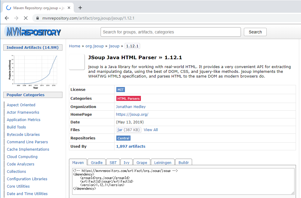Open the Buildr tab
The image size is (301, 198).
[x=184, y=162]
